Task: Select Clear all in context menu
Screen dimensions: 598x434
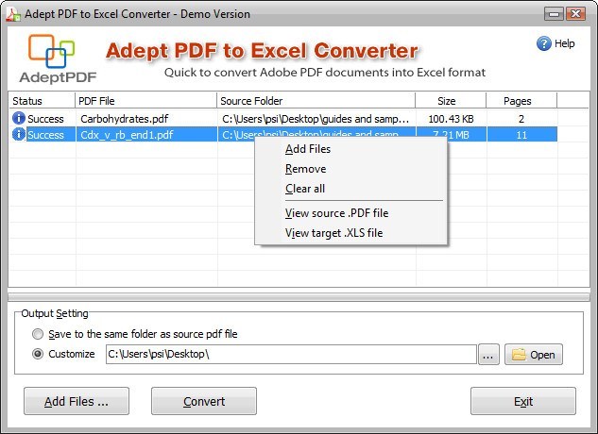Action: click(305, 189)
